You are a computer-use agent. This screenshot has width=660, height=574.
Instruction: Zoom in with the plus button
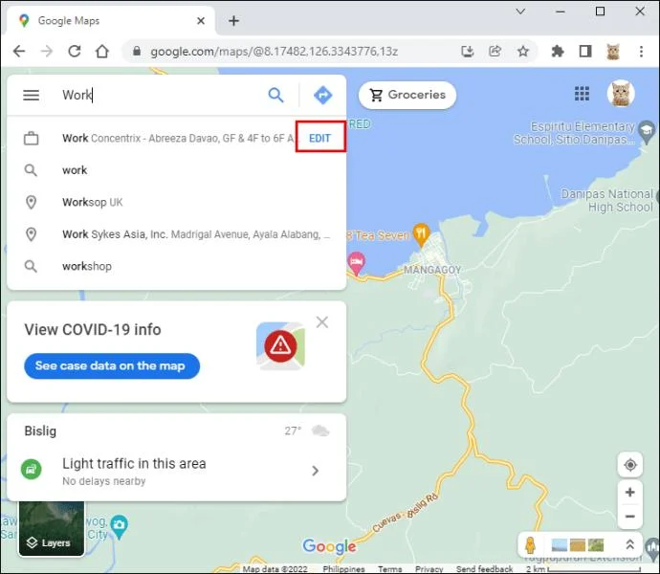coord(630,492)
